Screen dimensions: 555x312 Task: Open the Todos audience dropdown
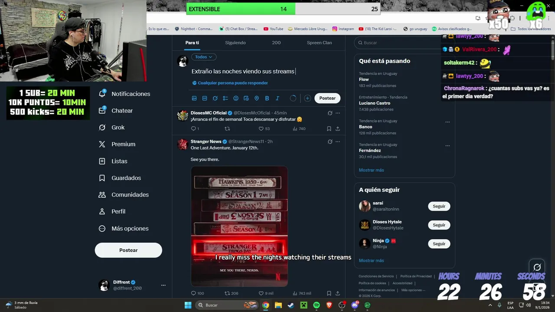(x=204, y=57)
